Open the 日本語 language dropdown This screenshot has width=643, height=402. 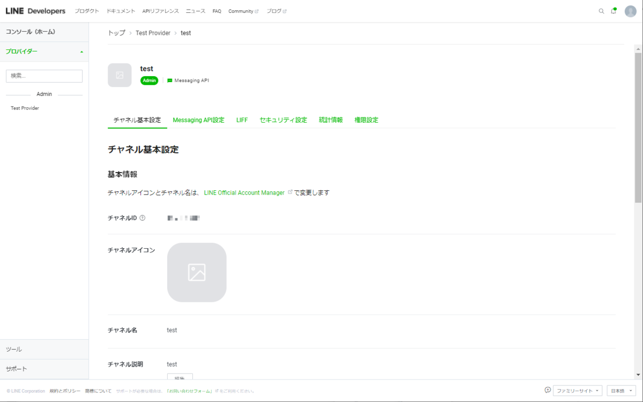[621, 391]
